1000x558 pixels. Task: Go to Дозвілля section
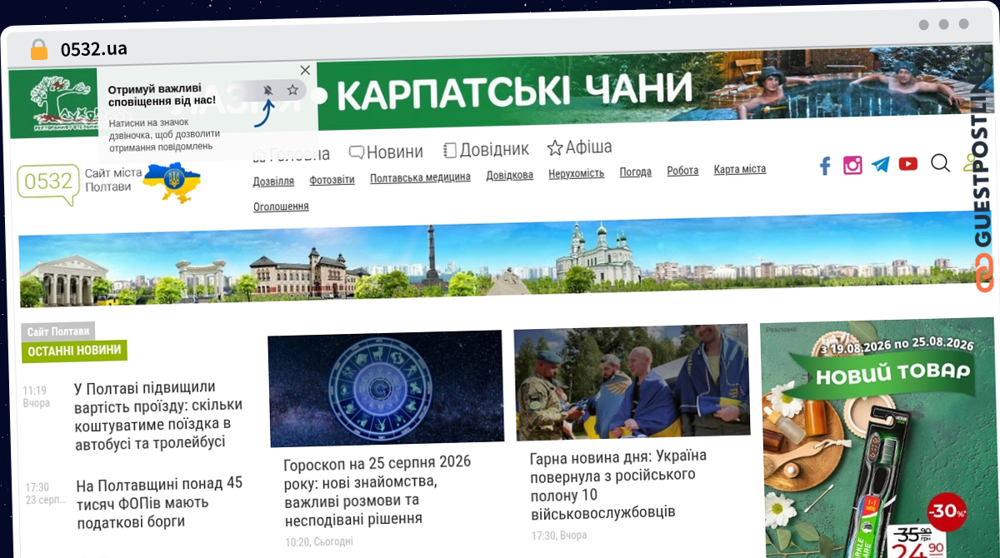point(273,181)
